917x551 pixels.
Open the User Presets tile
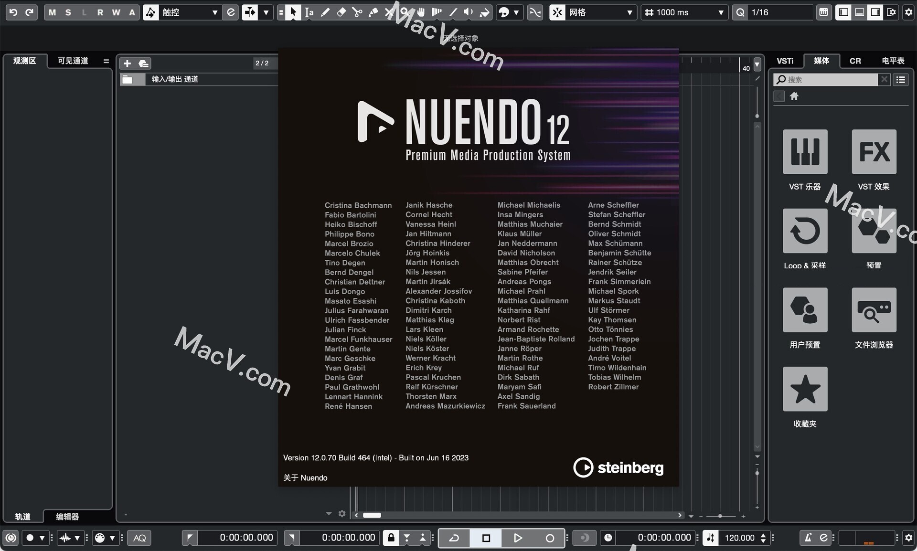tap(805, 310)
